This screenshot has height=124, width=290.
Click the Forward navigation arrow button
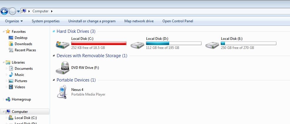pos(12,11)
